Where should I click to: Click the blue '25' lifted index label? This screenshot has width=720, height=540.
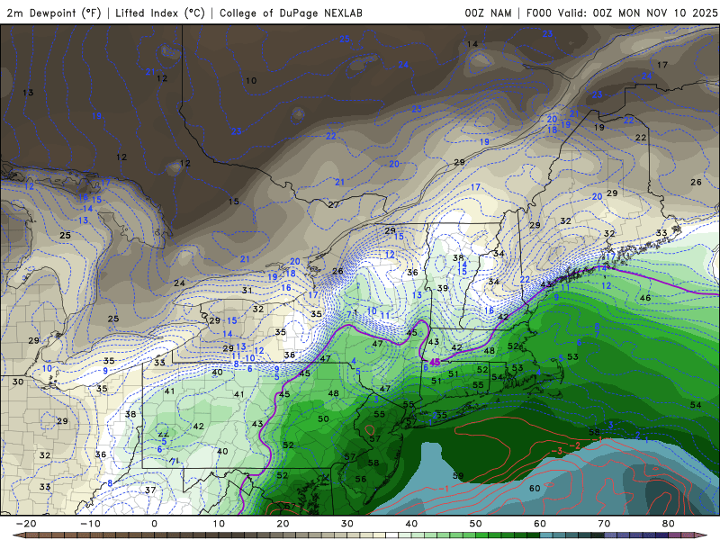click(x=344, y=39)
